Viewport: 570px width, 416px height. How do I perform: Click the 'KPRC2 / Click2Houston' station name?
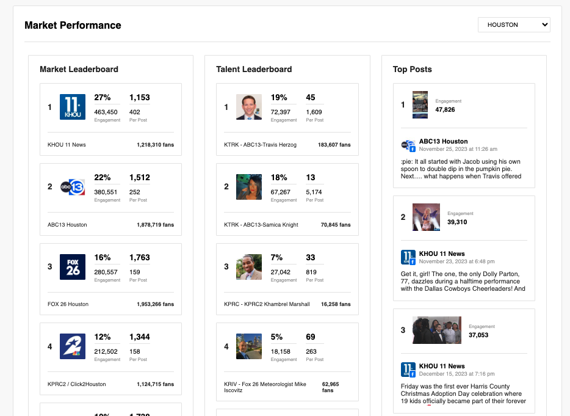click(77, 384)
